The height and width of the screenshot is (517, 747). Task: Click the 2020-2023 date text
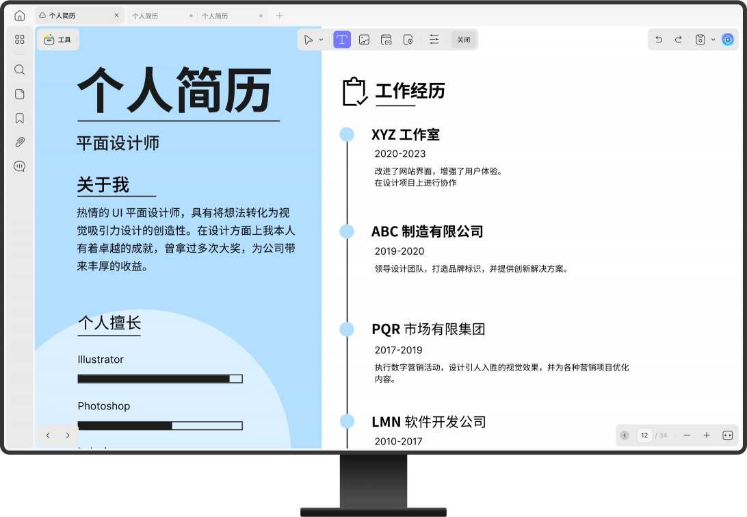tap(400, 153)
